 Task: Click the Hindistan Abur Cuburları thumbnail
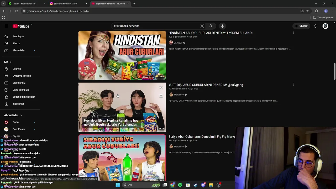[122, 55]
